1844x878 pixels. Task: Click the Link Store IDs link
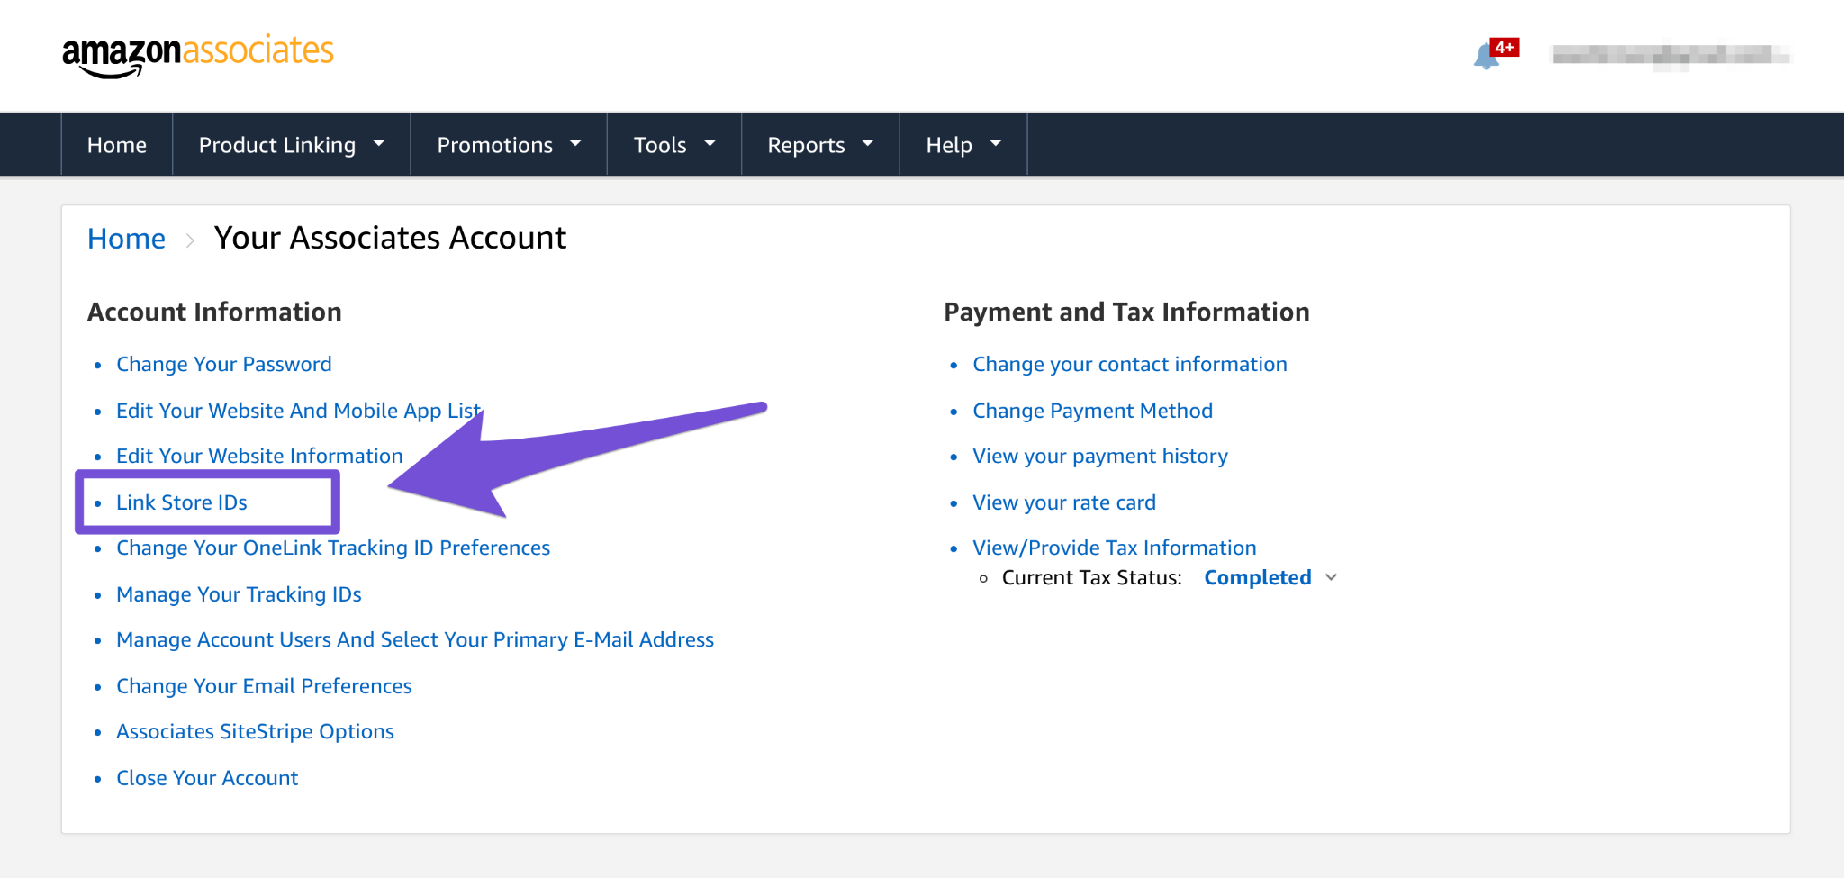pyautogui.click(x=182, y=502)
